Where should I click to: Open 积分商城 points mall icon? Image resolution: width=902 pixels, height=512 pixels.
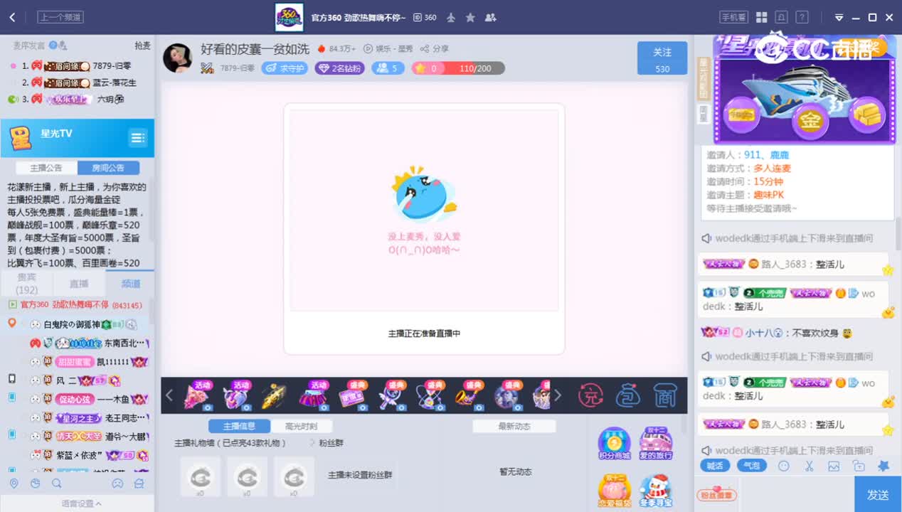[615, 444]
